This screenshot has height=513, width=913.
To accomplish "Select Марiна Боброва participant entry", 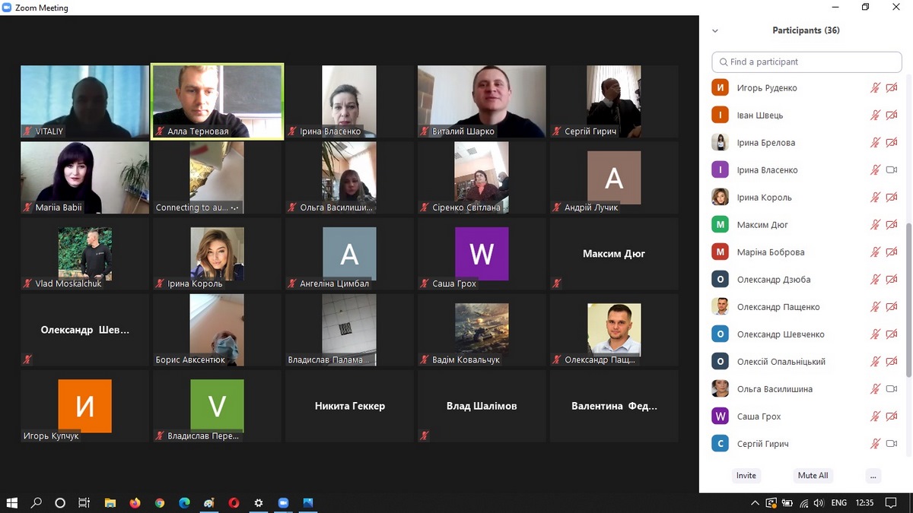I will [x=770, y=252].
